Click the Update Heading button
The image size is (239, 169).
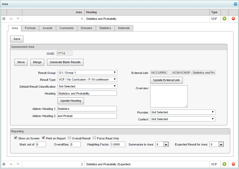[71, 101]
